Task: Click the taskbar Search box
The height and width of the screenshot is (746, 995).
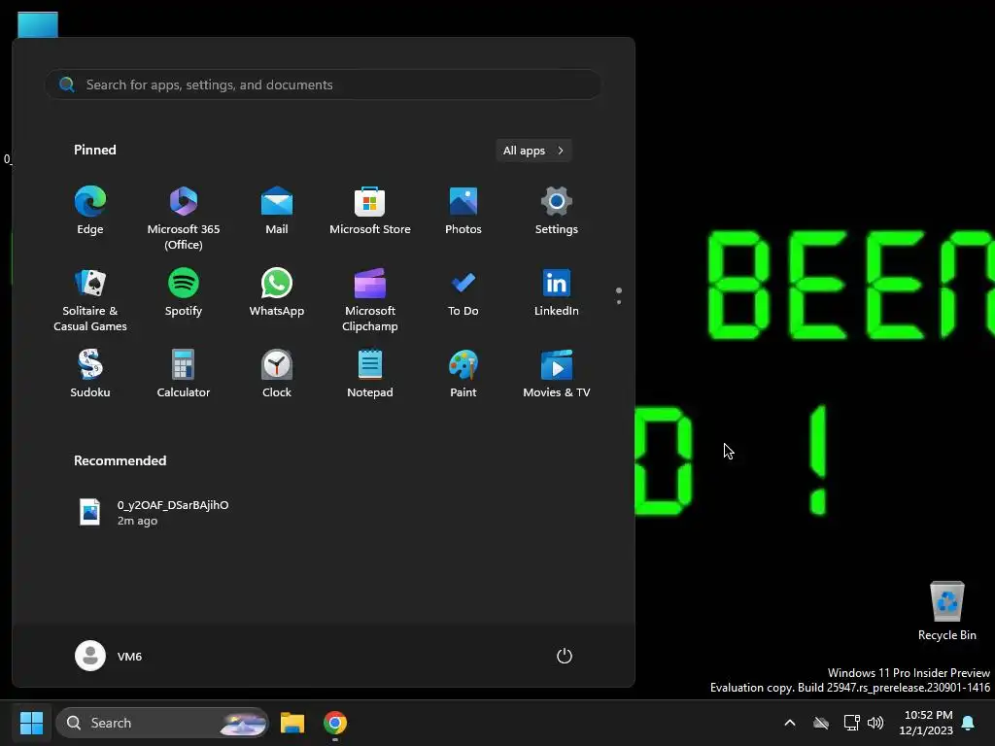Action: tap(162, 723)
